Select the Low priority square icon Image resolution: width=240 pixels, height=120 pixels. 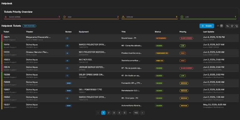[x=182, y=17]
